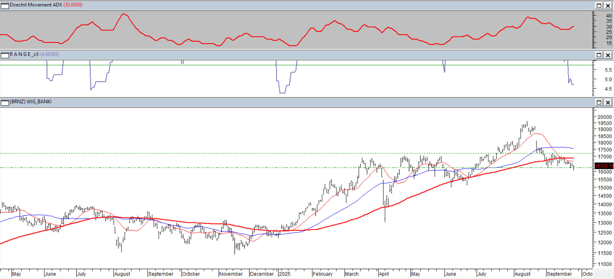Click the R A N G E _cX title
Image resolution: width=614 pixels, height=279 pixels.
pos(24,54)
